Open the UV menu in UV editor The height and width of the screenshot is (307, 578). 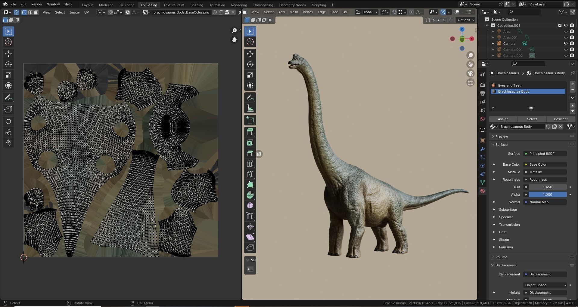point(86,12)
